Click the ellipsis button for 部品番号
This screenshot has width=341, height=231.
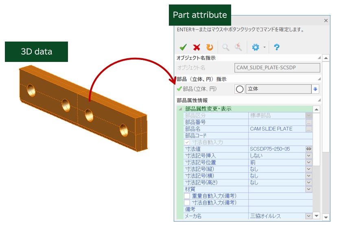coord(309,122)
